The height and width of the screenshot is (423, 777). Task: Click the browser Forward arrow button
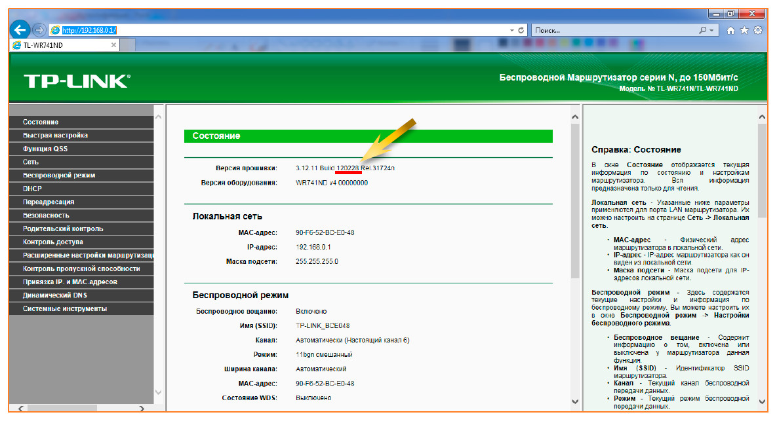pos(39,30)
